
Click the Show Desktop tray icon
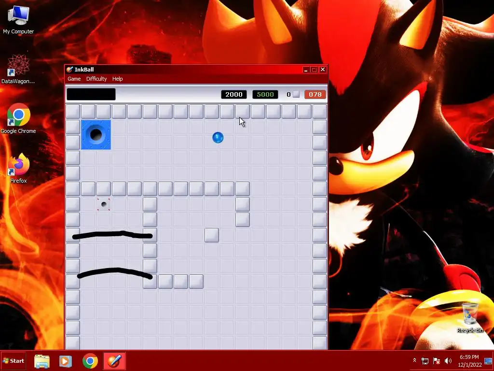pyautogui.click(x=488, y=360)
